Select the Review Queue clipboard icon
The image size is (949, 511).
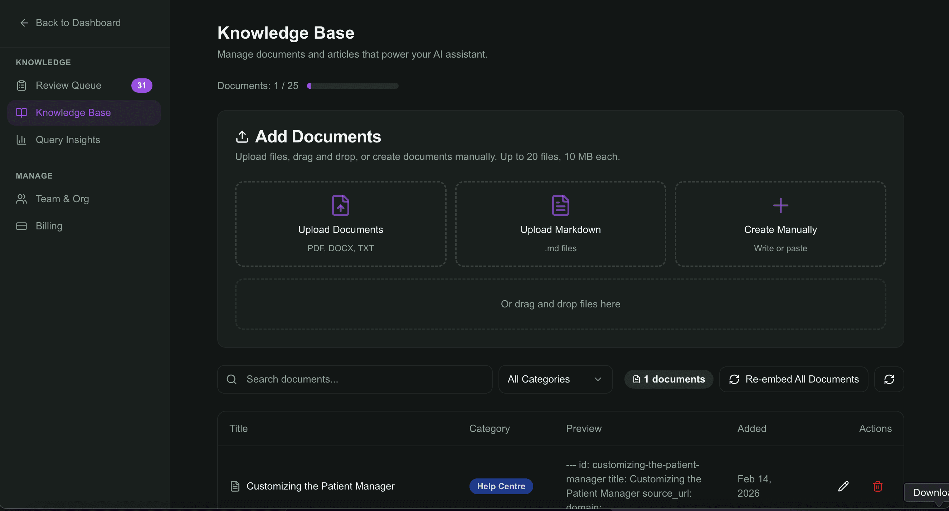21,85
